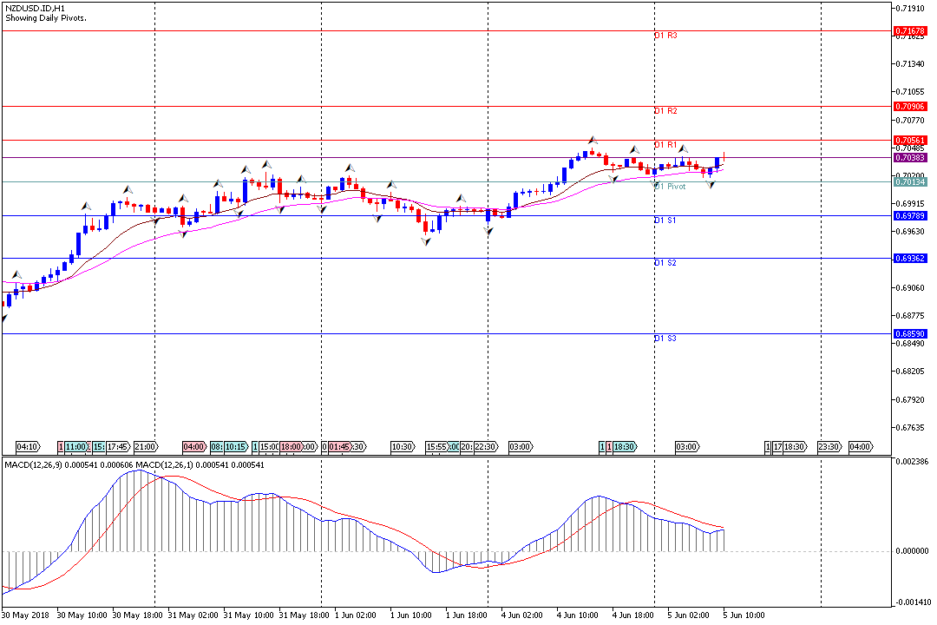Image resolution: width=937 pixels, height=625 pixels.
Task: Open the cyan 10:15 event marker
Action: (237, 447)
